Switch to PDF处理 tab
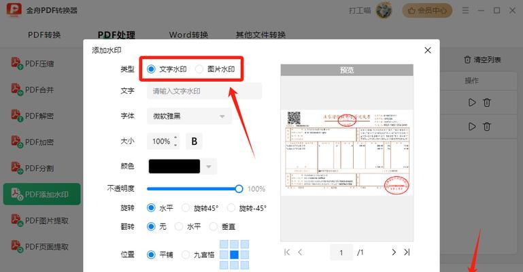The width and height of the screenshot is (523, 272). 116,35
